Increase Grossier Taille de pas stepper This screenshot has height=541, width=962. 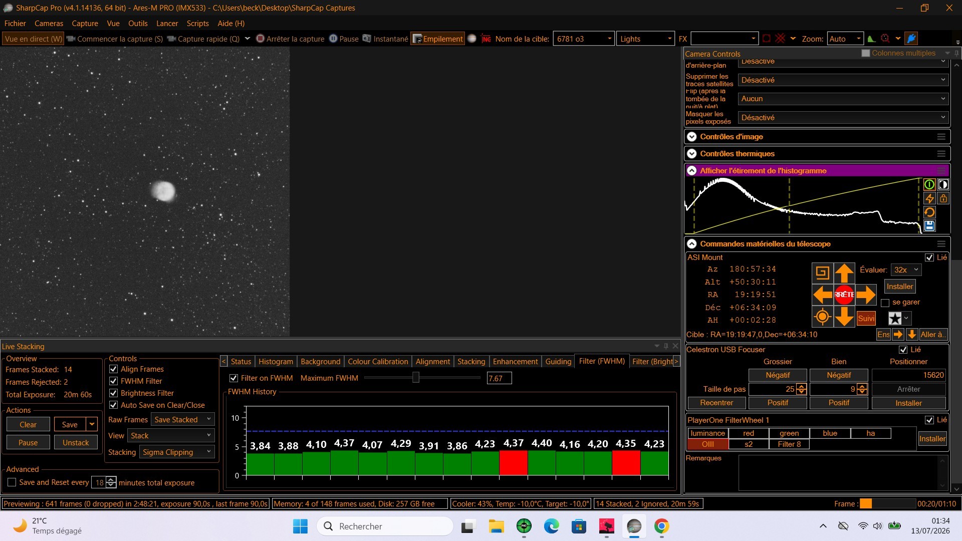(802, 387)
